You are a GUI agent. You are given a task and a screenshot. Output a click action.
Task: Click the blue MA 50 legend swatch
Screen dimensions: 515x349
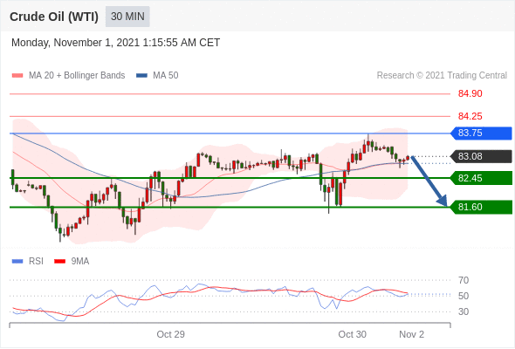[x=141, y=76]
